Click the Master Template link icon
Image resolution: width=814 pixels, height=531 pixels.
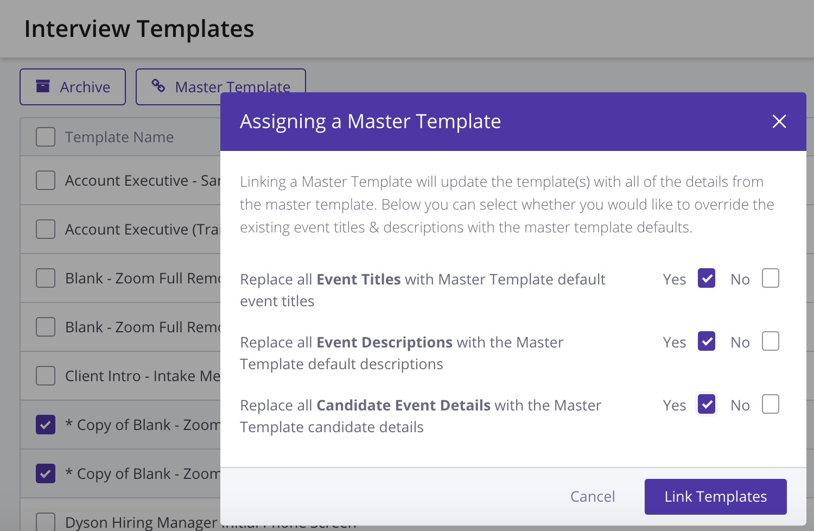point(158,86)
